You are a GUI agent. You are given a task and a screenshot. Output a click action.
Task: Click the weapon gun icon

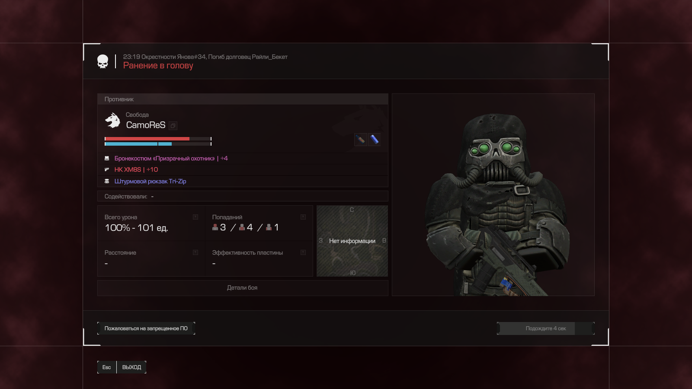click(x=107, y=170)
